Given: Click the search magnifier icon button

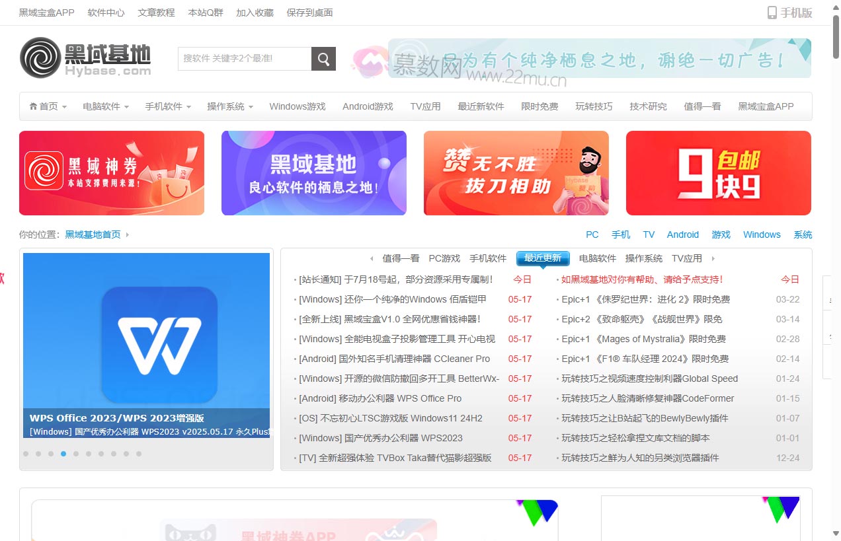Looking at the screenshot, I should [323, 59].
